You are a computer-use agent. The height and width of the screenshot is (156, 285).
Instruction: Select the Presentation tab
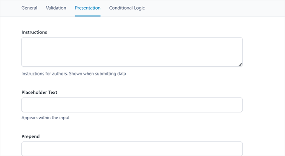coord(88,8)
